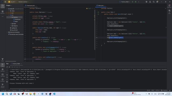Image resolution: width=172 pixels, height=96 pixels.
Task: Close the Main.java tab
Action: (x=105, y=5)
